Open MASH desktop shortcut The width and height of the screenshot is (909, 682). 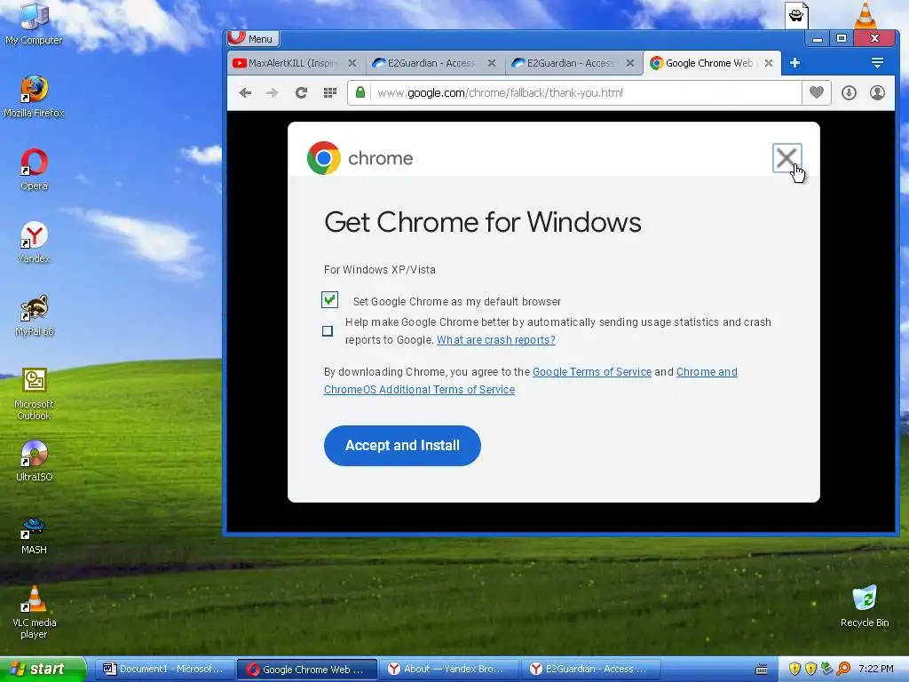pos(34,534)
